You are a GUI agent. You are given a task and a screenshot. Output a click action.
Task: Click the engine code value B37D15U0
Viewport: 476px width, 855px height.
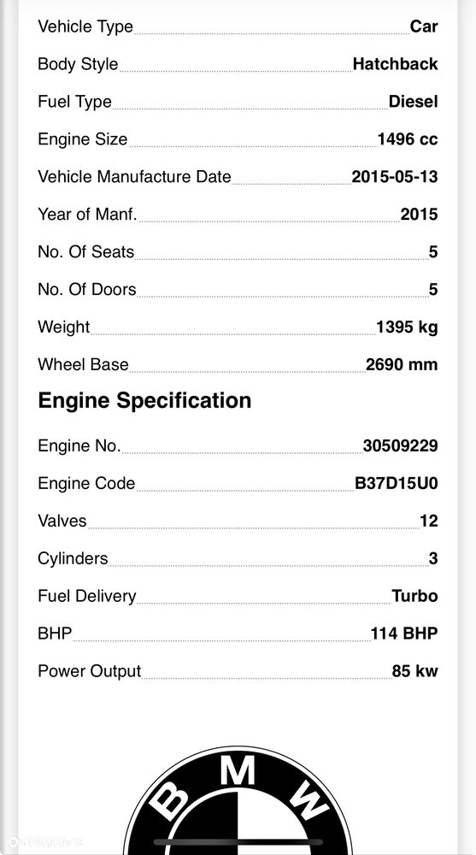coord(396,483)
